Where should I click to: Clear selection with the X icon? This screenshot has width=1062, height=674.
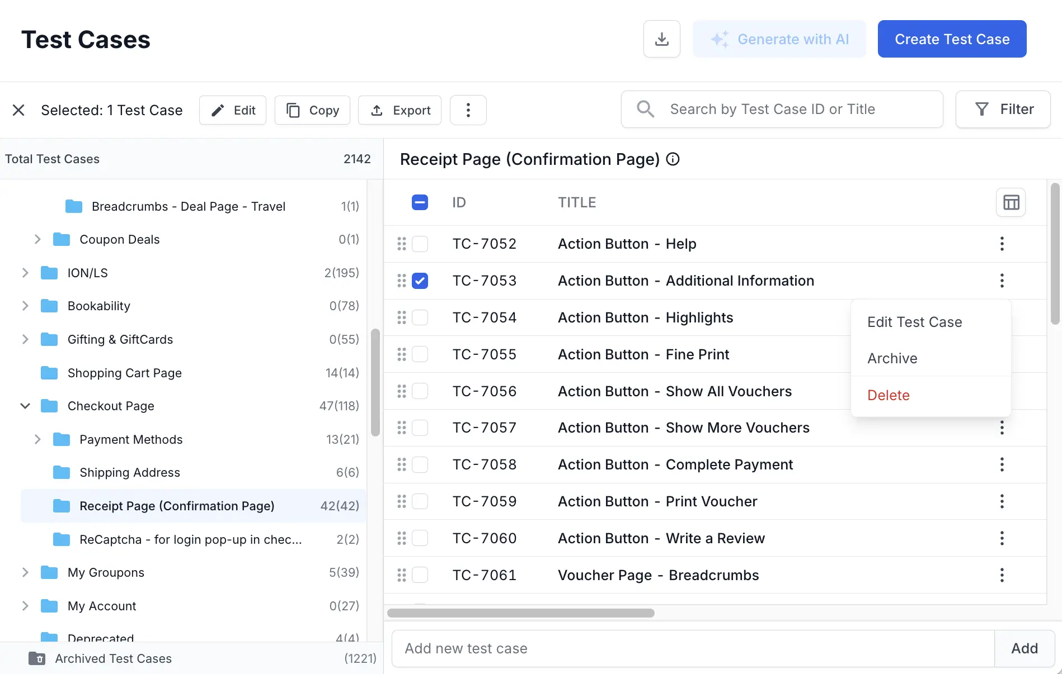(18, 110)
